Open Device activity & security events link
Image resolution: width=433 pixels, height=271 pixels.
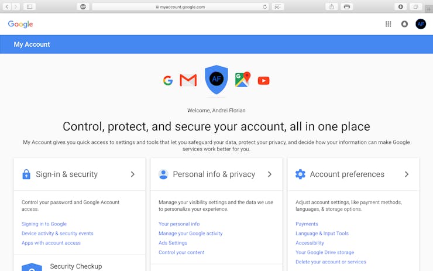(x=57, y=234)
